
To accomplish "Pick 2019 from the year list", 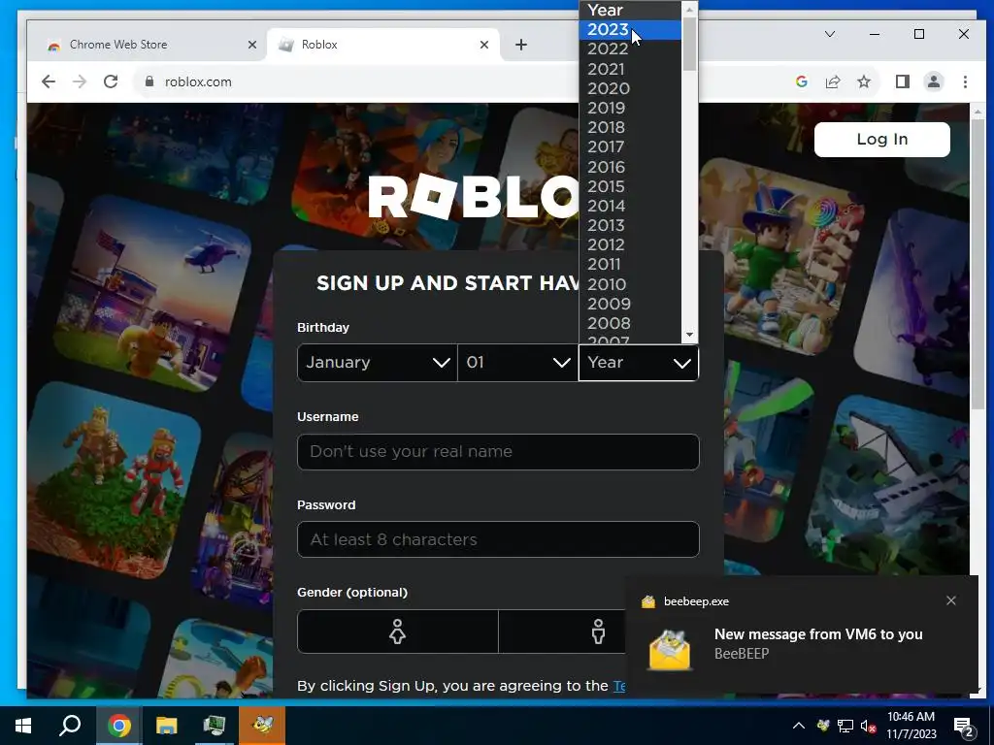I will [630, 109].
